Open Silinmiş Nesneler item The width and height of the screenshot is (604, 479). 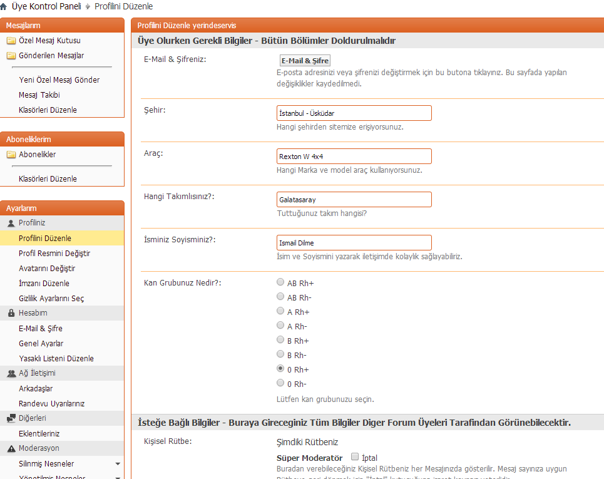[46, 463]
